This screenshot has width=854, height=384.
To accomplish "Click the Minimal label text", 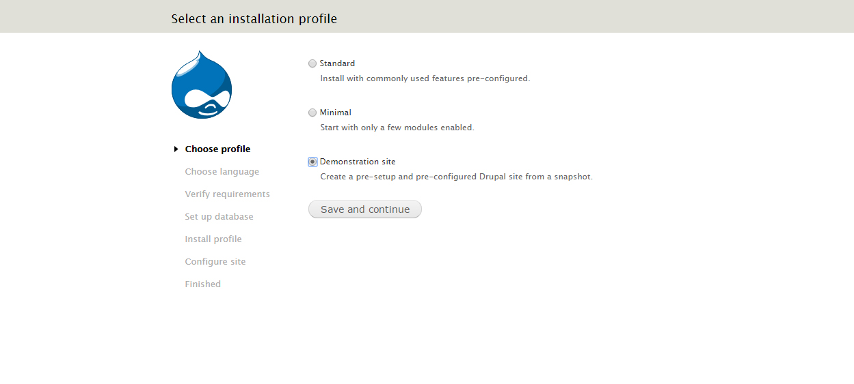I will click(336, 113).
